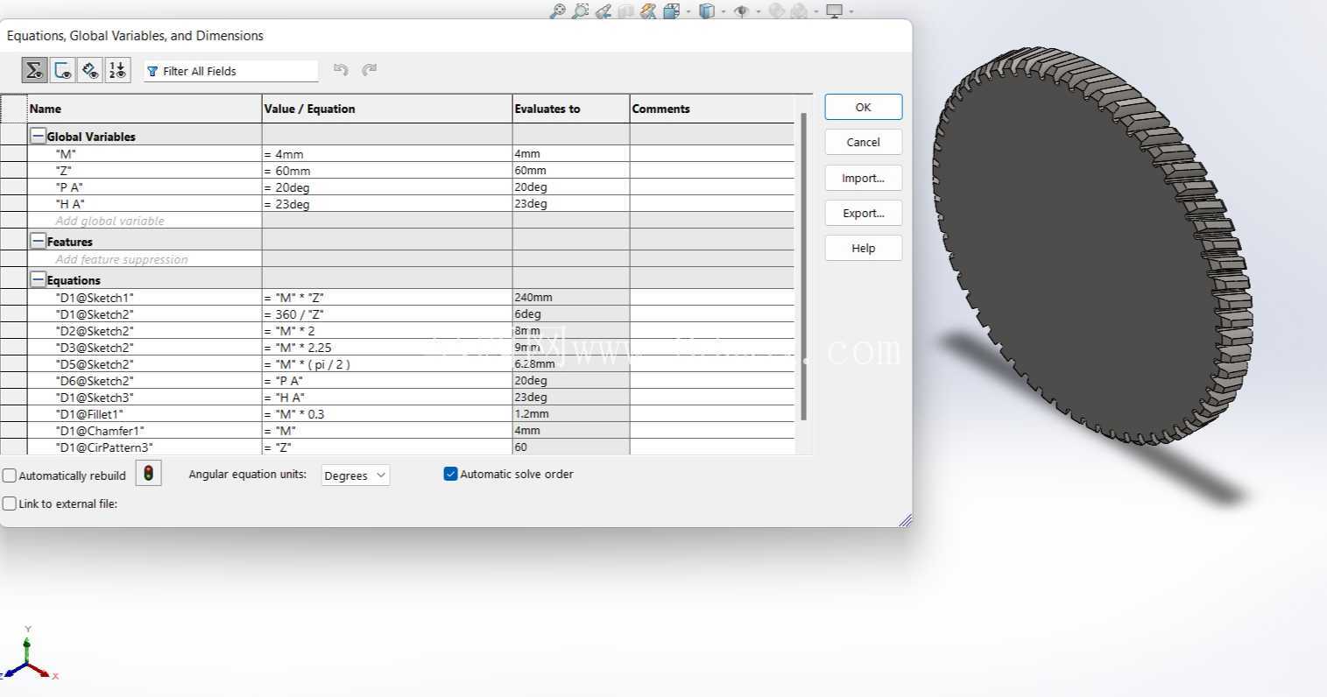The width and height of the screenshot is (1327, 697).
Task: Click the Evaluates to column header
Action: click(x=571, y=109)
